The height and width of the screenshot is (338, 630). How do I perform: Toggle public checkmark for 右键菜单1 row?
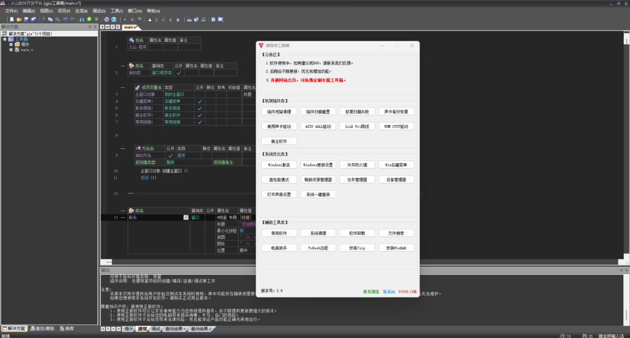coord(200,101)
